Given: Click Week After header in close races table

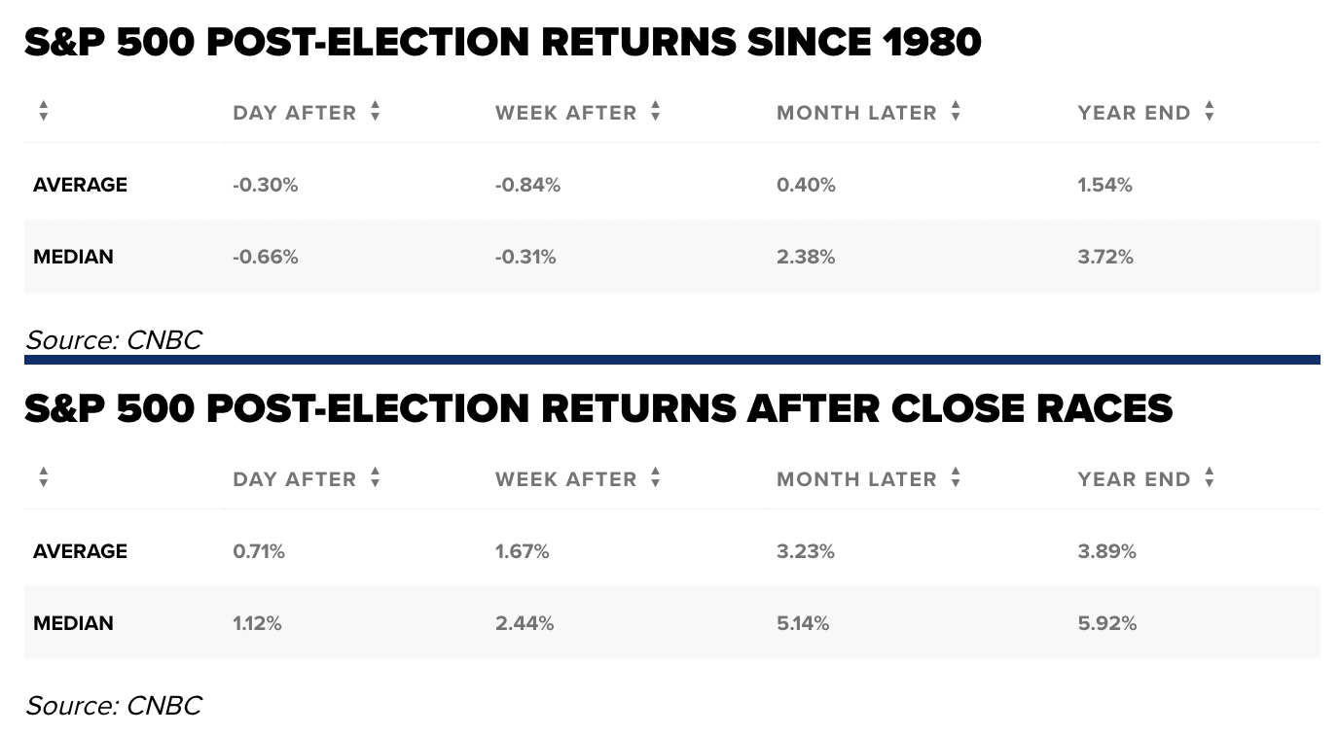Looking at the screenshot, I should (x=566, y=479).
